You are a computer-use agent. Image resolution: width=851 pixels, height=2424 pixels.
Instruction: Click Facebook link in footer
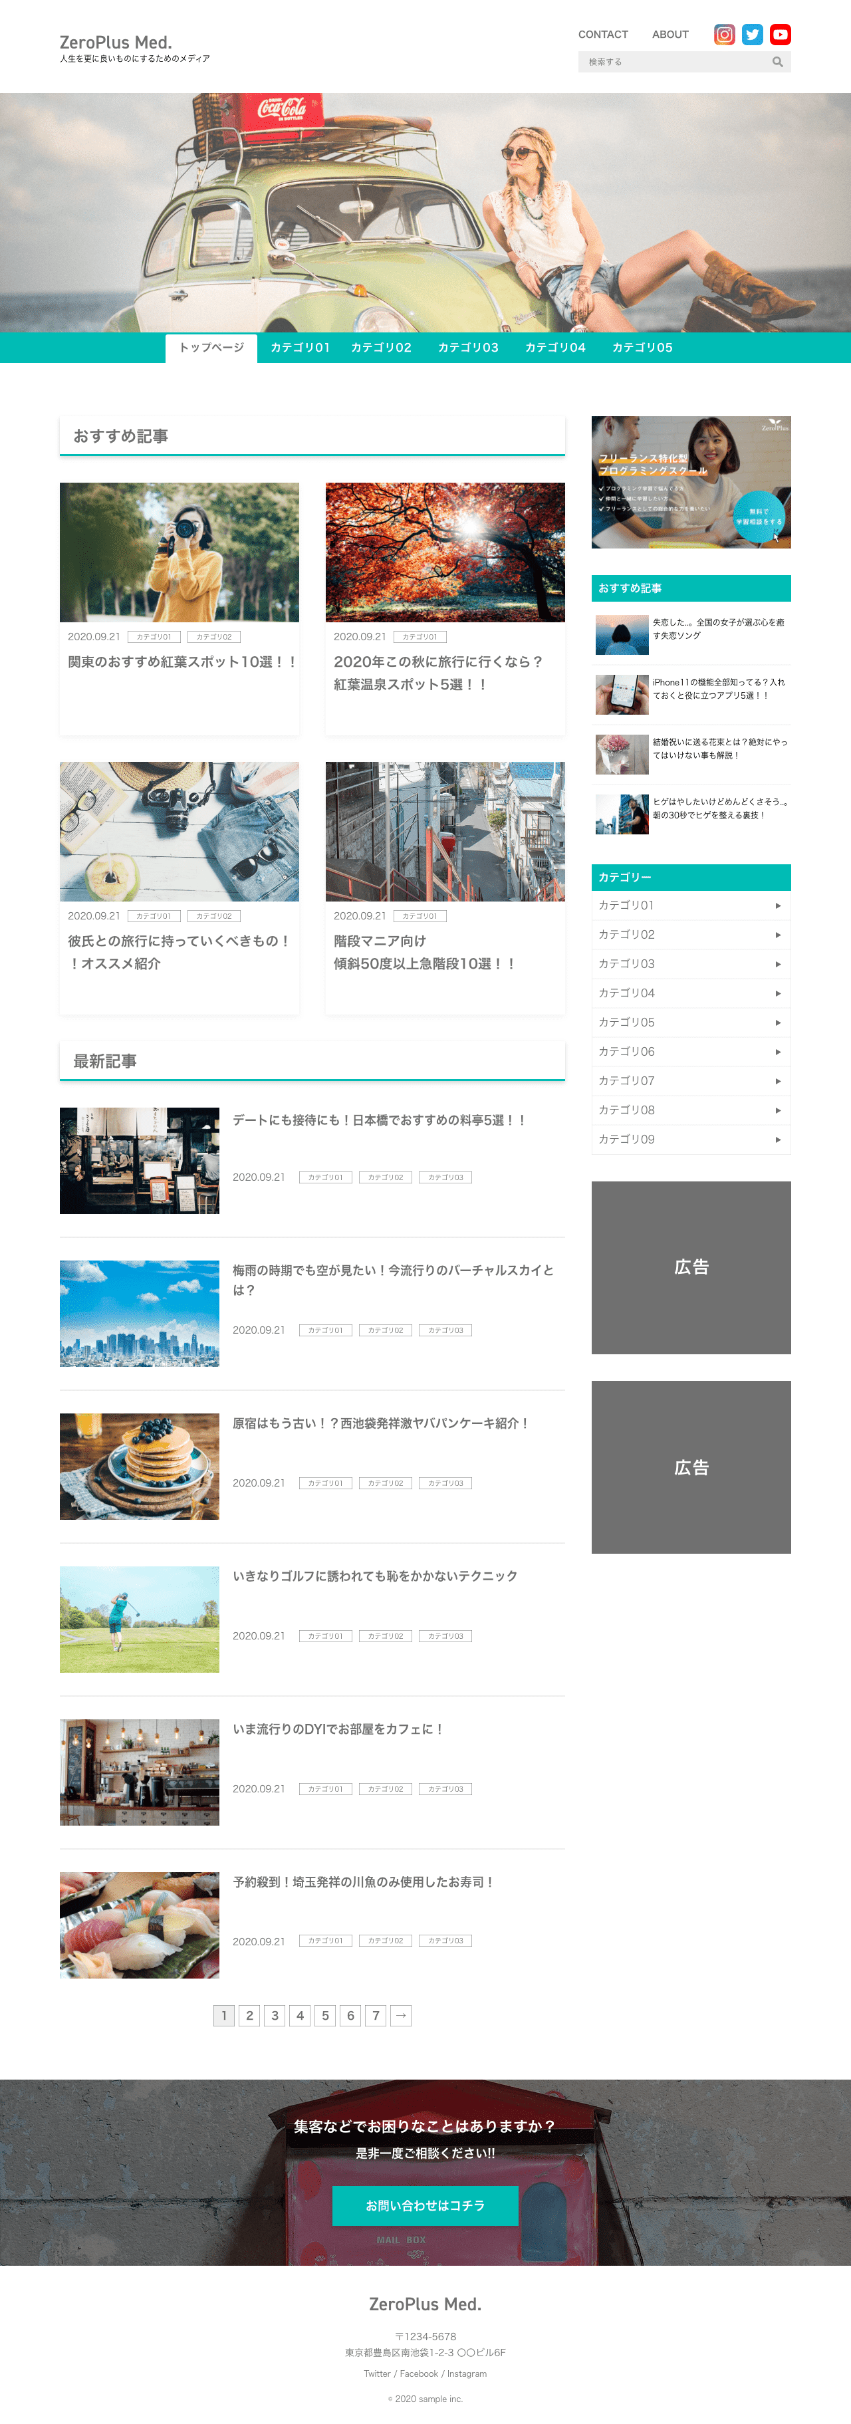(419, 2374)
